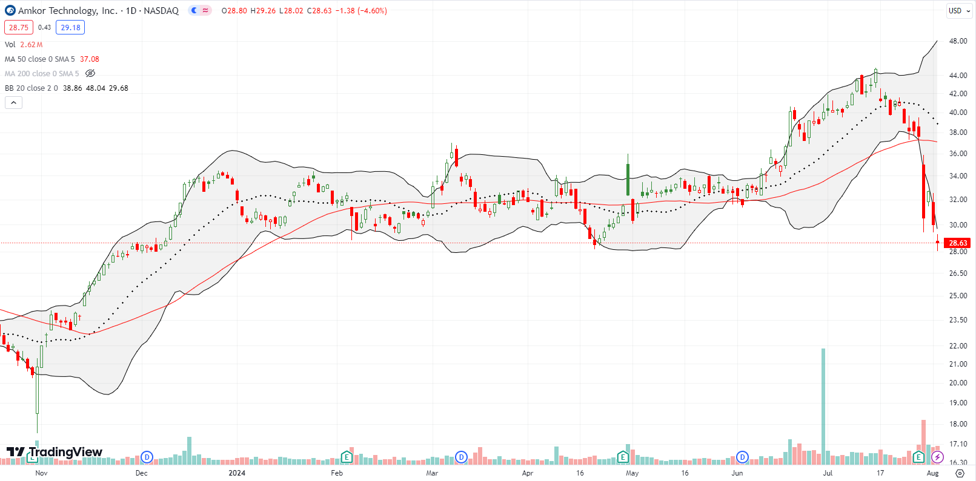Select the MA 50 close indicator legend

[40, 59]
